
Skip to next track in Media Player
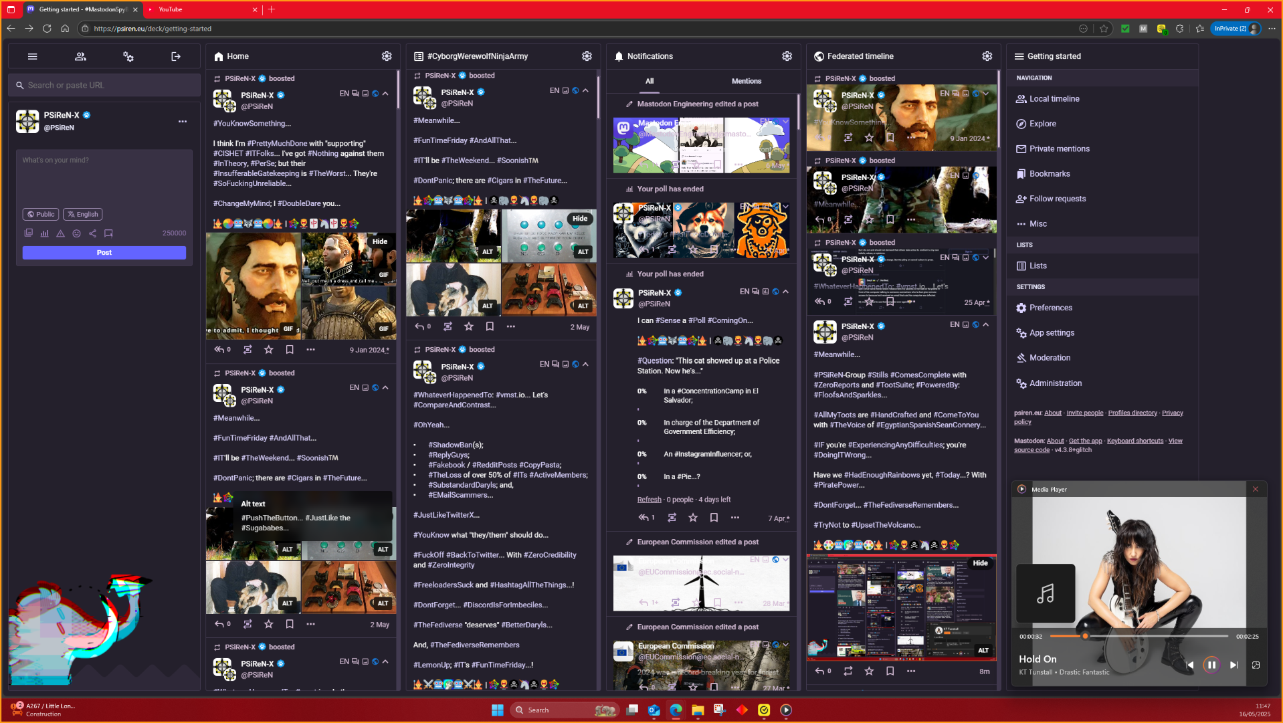tap(1233, 665)
